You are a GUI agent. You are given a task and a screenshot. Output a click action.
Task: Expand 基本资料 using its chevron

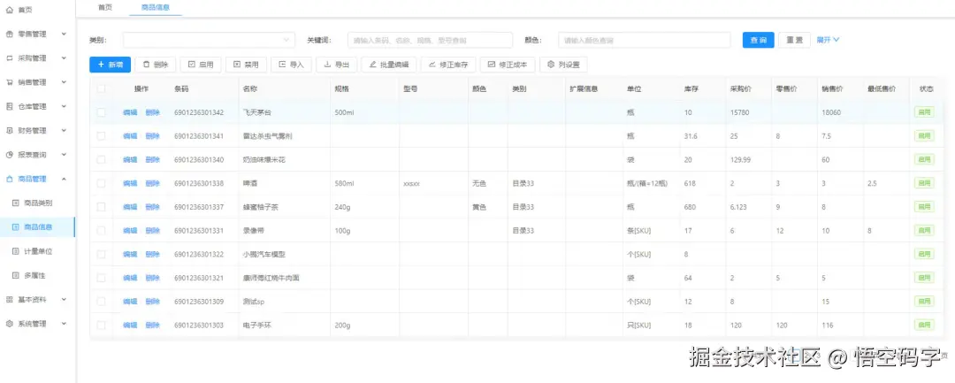(x=64, y=300)
